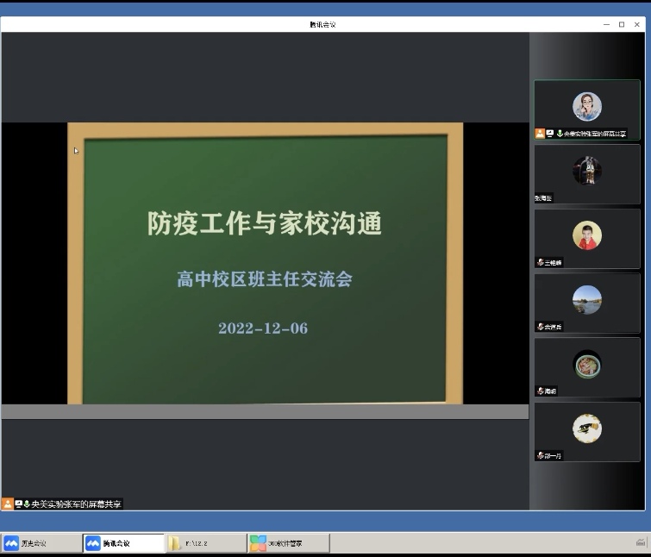
Task: Click the lake landscape avatar
Action: (587, 300)
